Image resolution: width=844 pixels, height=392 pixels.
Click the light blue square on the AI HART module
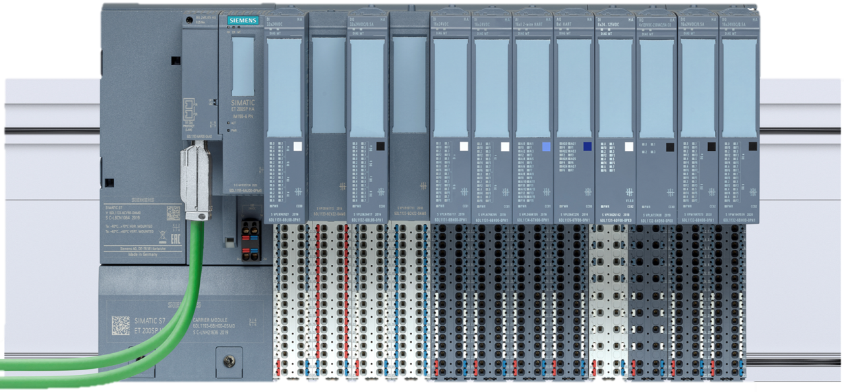(x=545, y=147)
